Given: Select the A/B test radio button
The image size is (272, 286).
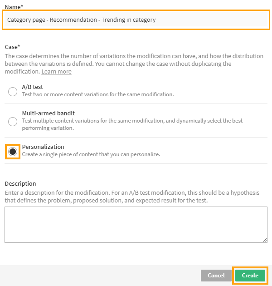Looking at the screenshot, I should [x=13, y=91].
